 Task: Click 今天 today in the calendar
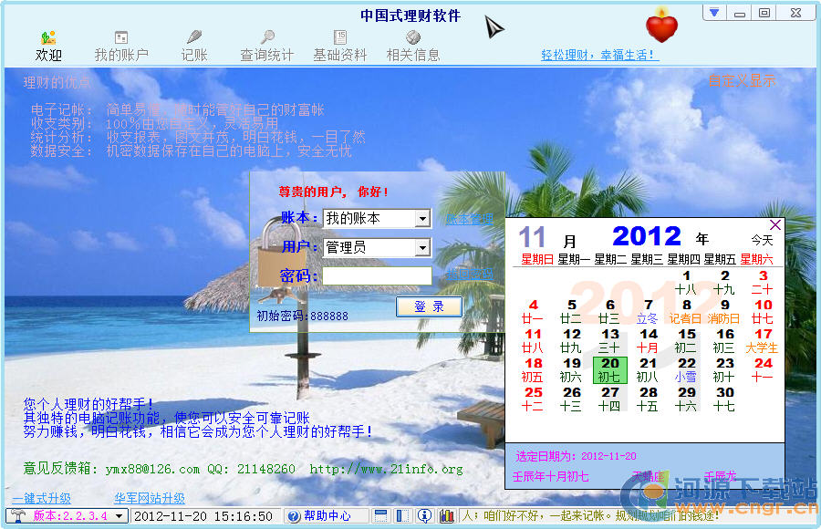[x=762, y=241]
